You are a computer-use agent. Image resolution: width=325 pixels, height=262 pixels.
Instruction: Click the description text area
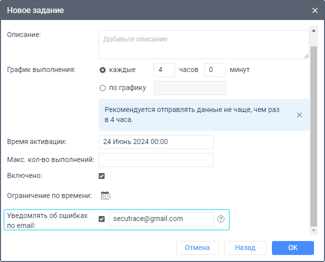point(204,44)
